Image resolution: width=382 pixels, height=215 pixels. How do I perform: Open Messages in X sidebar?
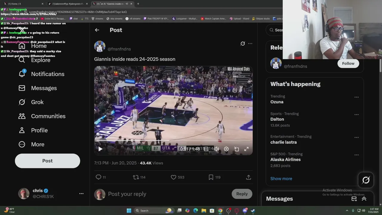point(38,88)
